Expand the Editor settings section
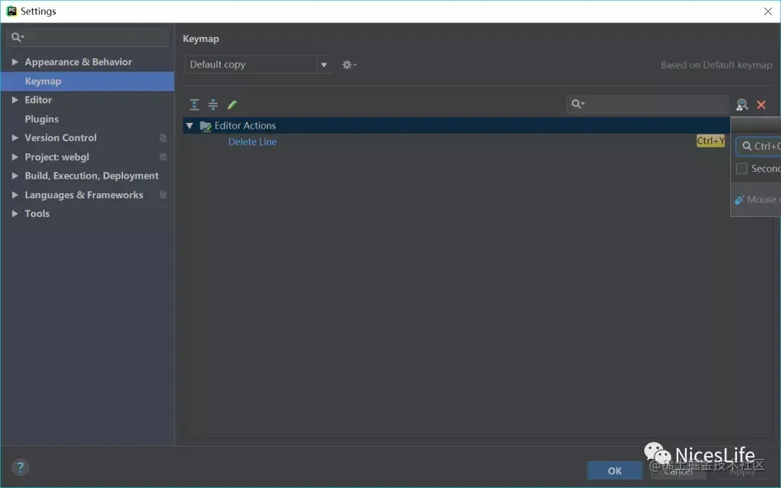The width and height of the screenshot is (781, 488). coord(15,100)
